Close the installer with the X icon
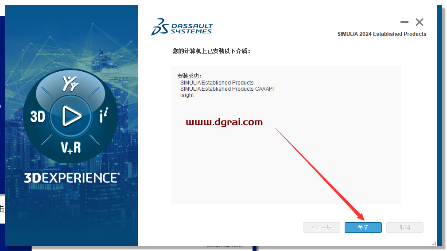This screenshot has height=251, width=447. tap(420, 22)
